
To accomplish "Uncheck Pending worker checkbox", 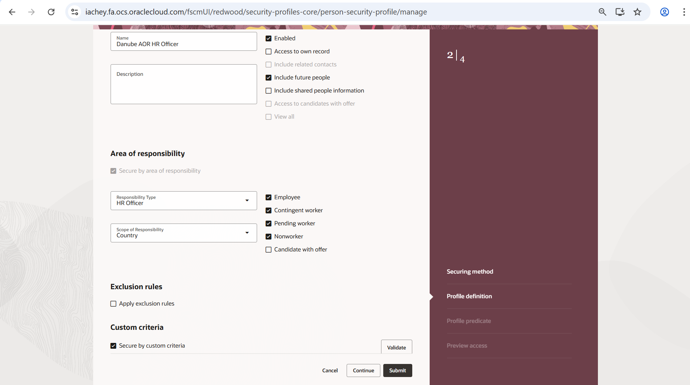I will [268, 224].
